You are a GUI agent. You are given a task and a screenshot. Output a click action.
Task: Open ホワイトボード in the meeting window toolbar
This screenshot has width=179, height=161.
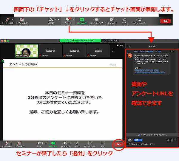coord(90,144)
